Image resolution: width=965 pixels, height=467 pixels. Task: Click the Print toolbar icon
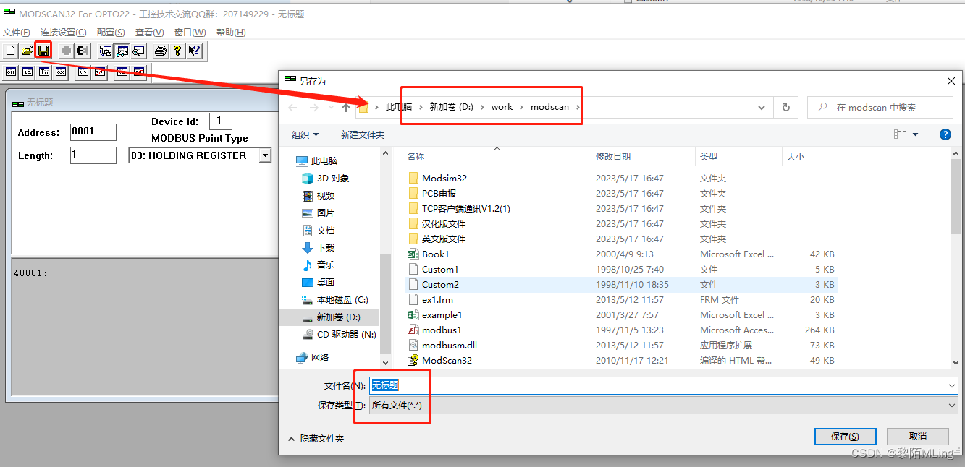[160, 51]
